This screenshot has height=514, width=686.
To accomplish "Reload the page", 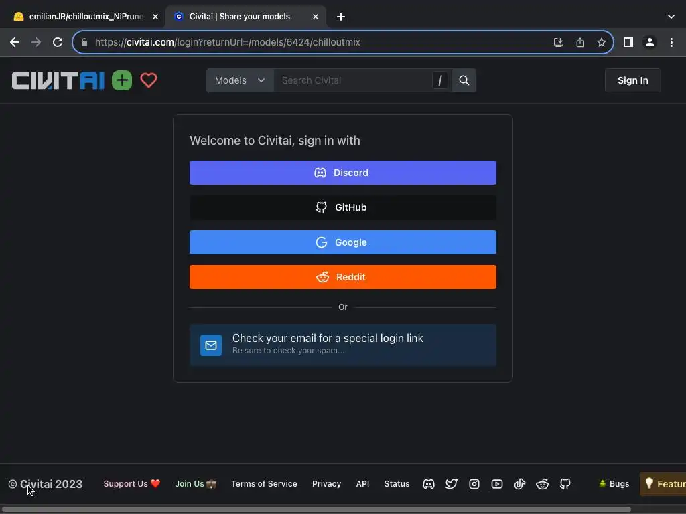I will [58, 42].
